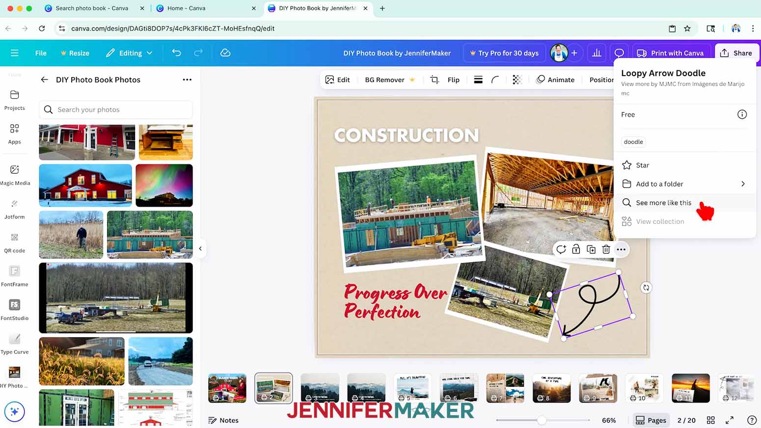Open the QR code app
Image resolution: width=761 pixels, height=428 pixels.
[x=14, y=243]
